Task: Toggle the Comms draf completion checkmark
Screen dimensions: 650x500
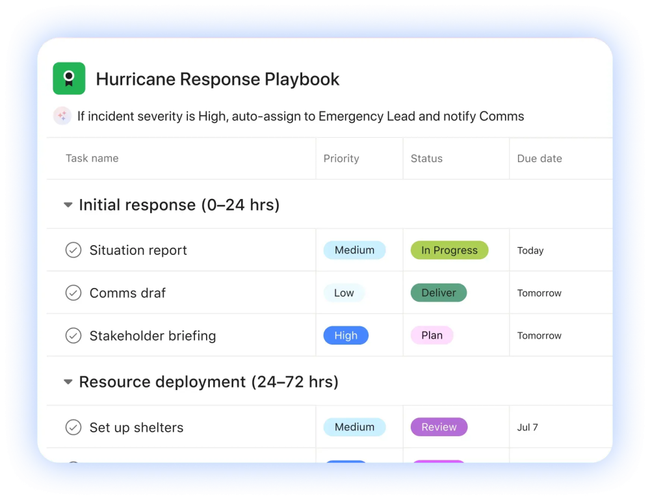Action: [x=73, y=293]
